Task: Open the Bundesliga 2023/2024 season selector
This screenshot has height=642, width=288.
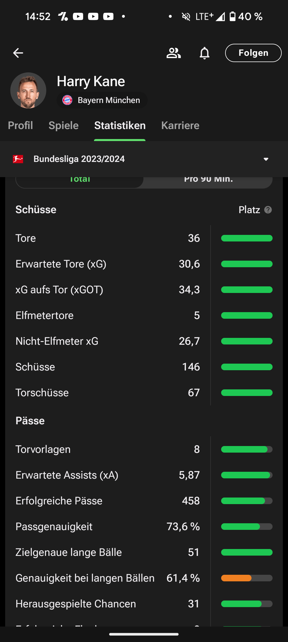Action: tap(79, 159)
